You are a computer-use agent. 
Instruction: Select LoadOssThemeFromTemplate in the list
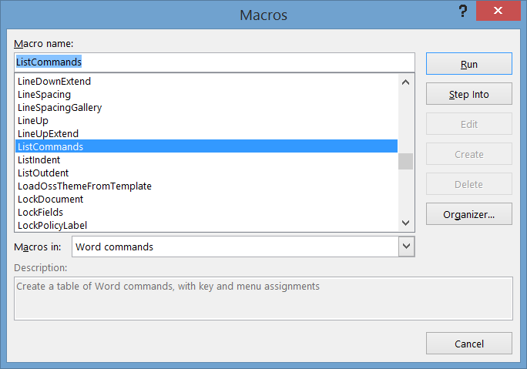coord(206,186)
